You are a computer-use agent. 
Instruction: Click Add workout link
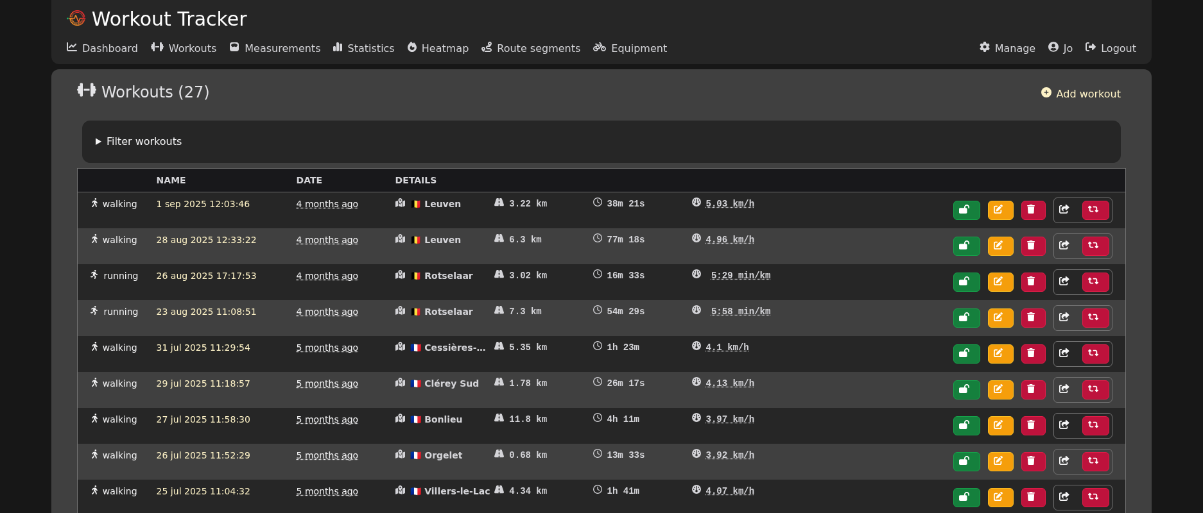(1081, 94)
